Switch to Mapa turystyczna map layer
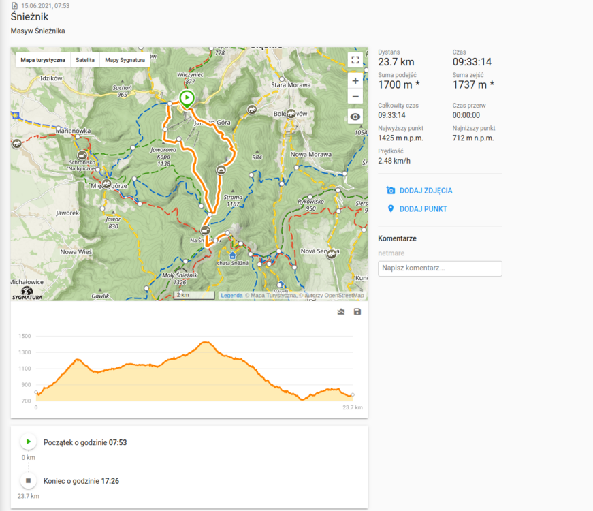 pyautogui.click(x=43, y=60)
